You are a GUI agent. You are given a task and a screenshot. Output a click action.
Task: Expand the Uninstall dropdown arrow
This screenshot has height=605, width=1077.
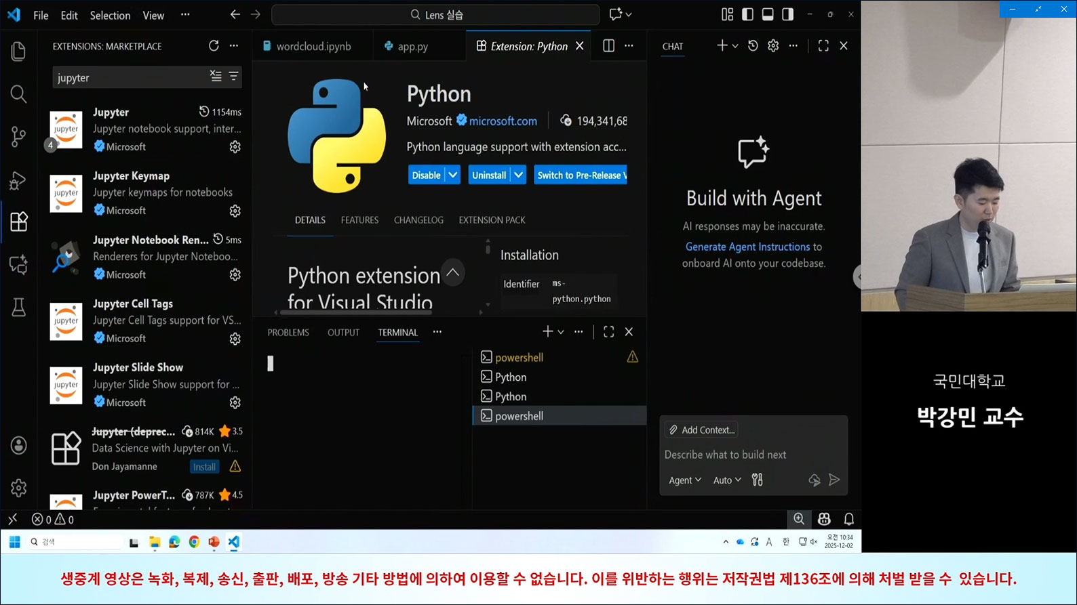(x=518, y=175)
